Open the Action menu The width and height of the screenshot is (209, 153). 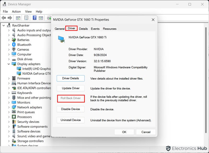click(x=16, y=11)
